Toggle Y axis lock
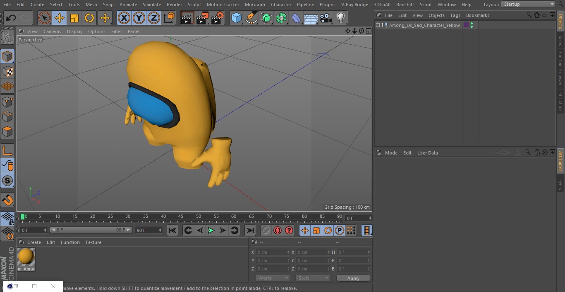565x292 pixels. [x=139, y=18]
